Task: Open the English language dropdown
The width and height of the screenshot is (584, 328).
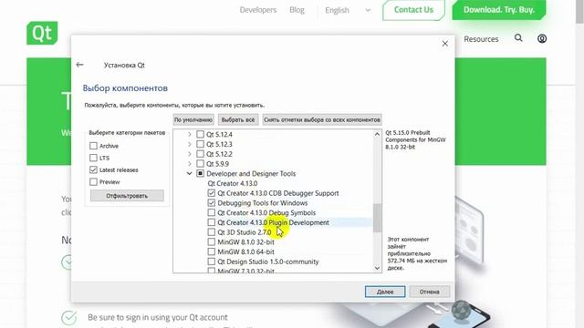Action: pos(348,10)
